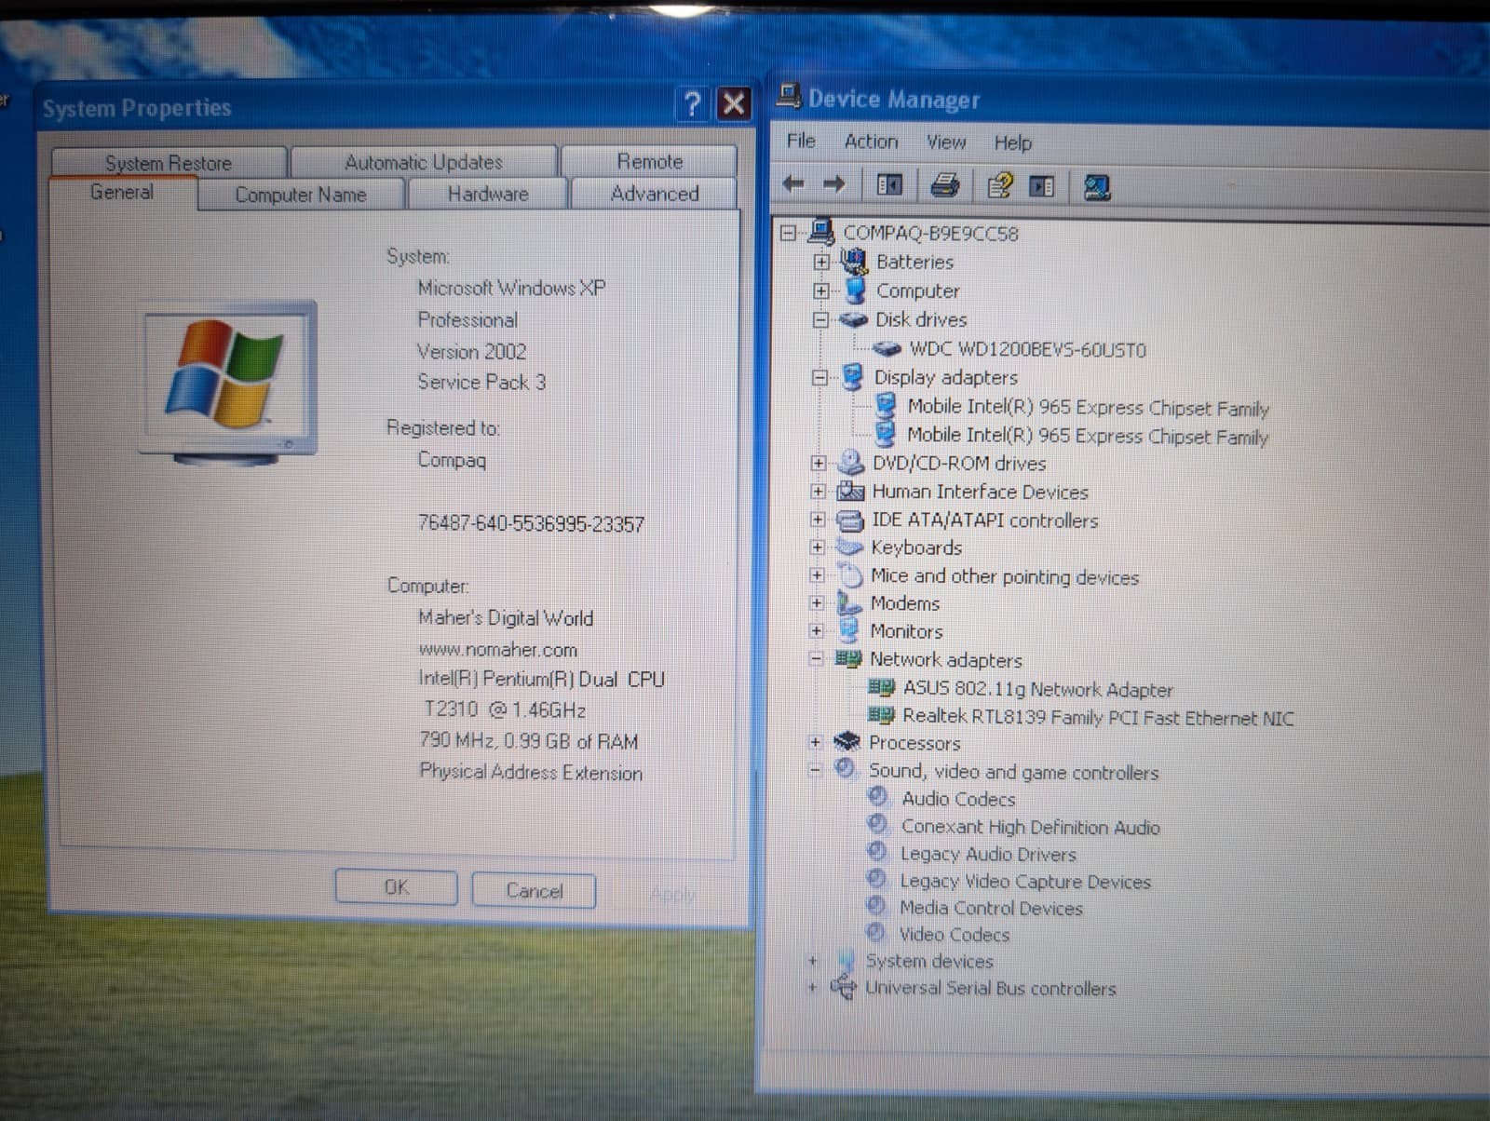
Task: Click the Display adapters category icon
Action: [852, 376]
